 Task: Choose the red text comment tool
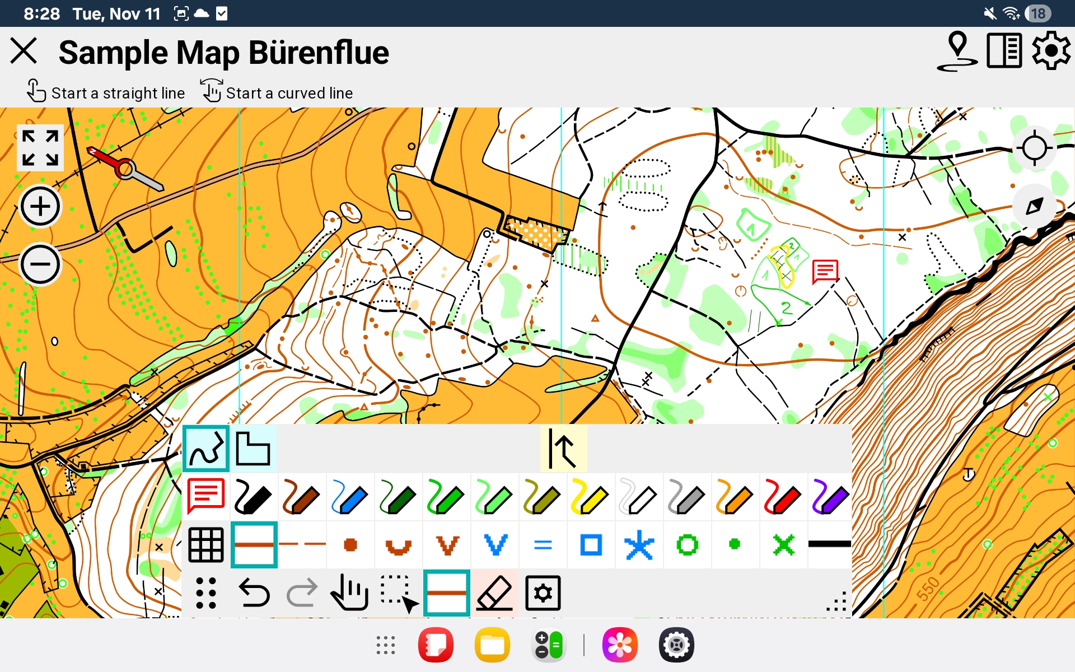[206, 496]
